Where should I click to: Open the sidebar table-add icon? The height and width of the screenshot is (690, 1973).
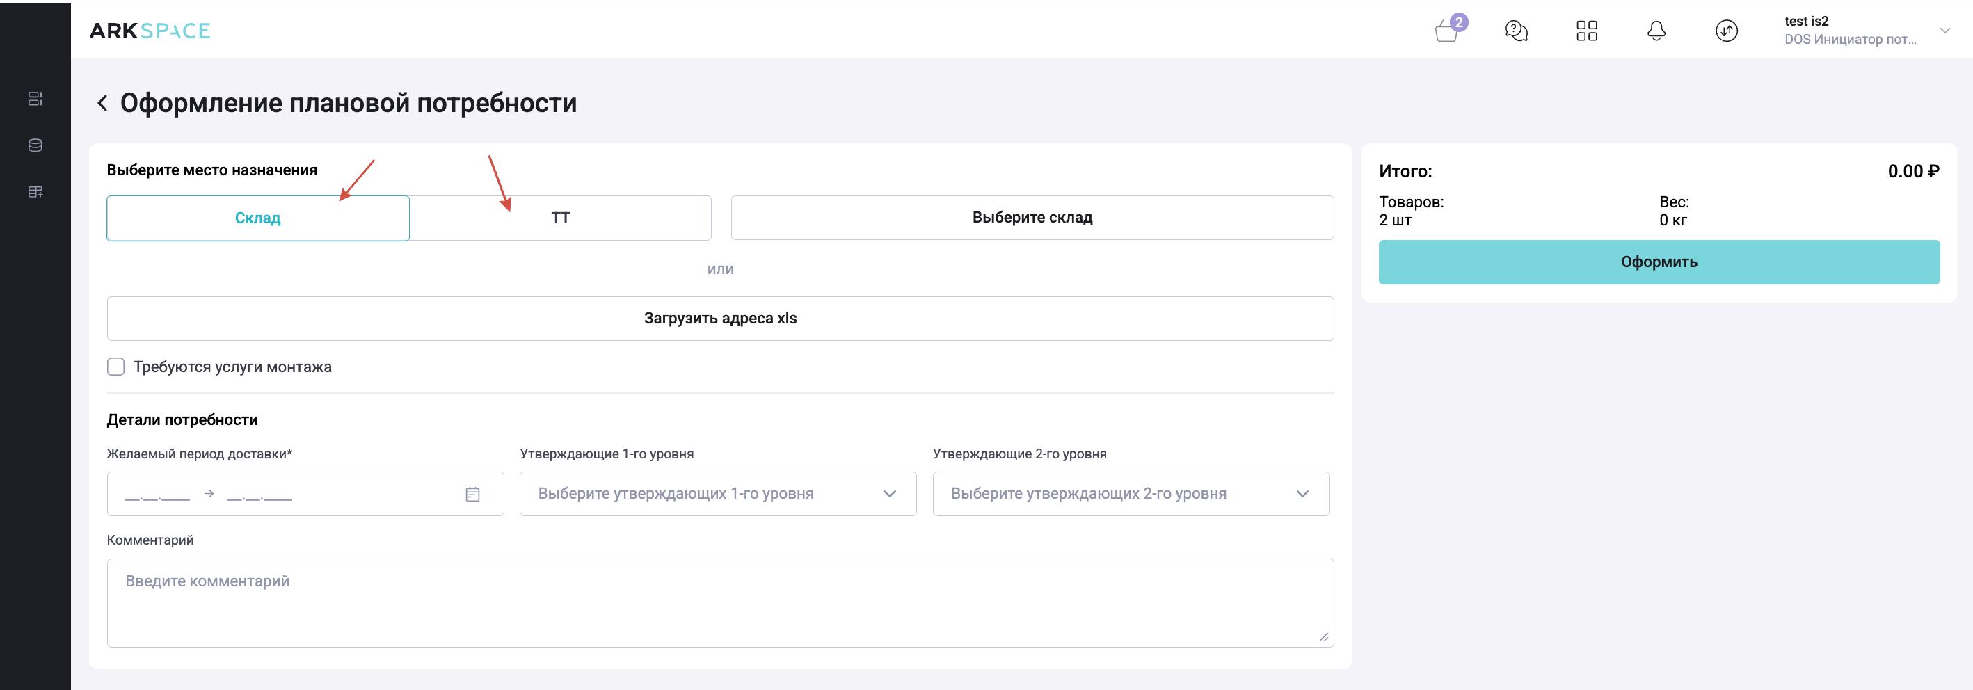35,191
